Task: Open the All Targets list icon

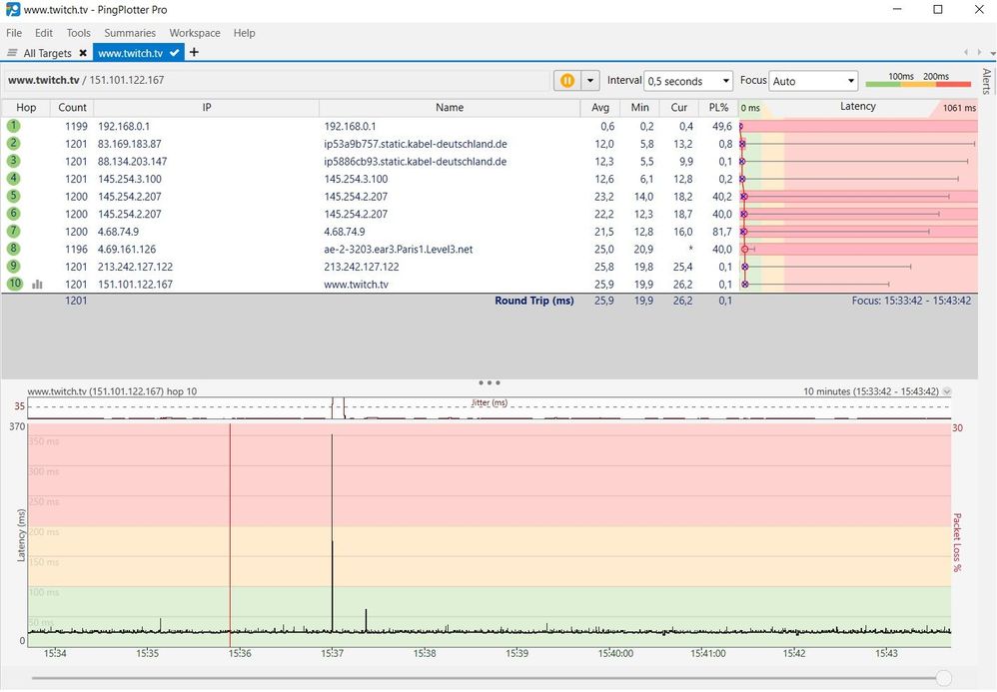Action: coord(12,53)
